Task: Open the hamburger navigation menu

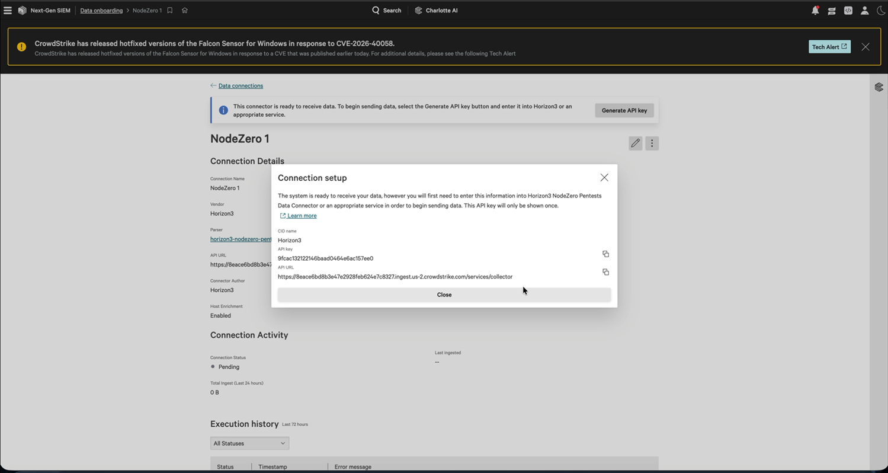Action: coord(8,10)
